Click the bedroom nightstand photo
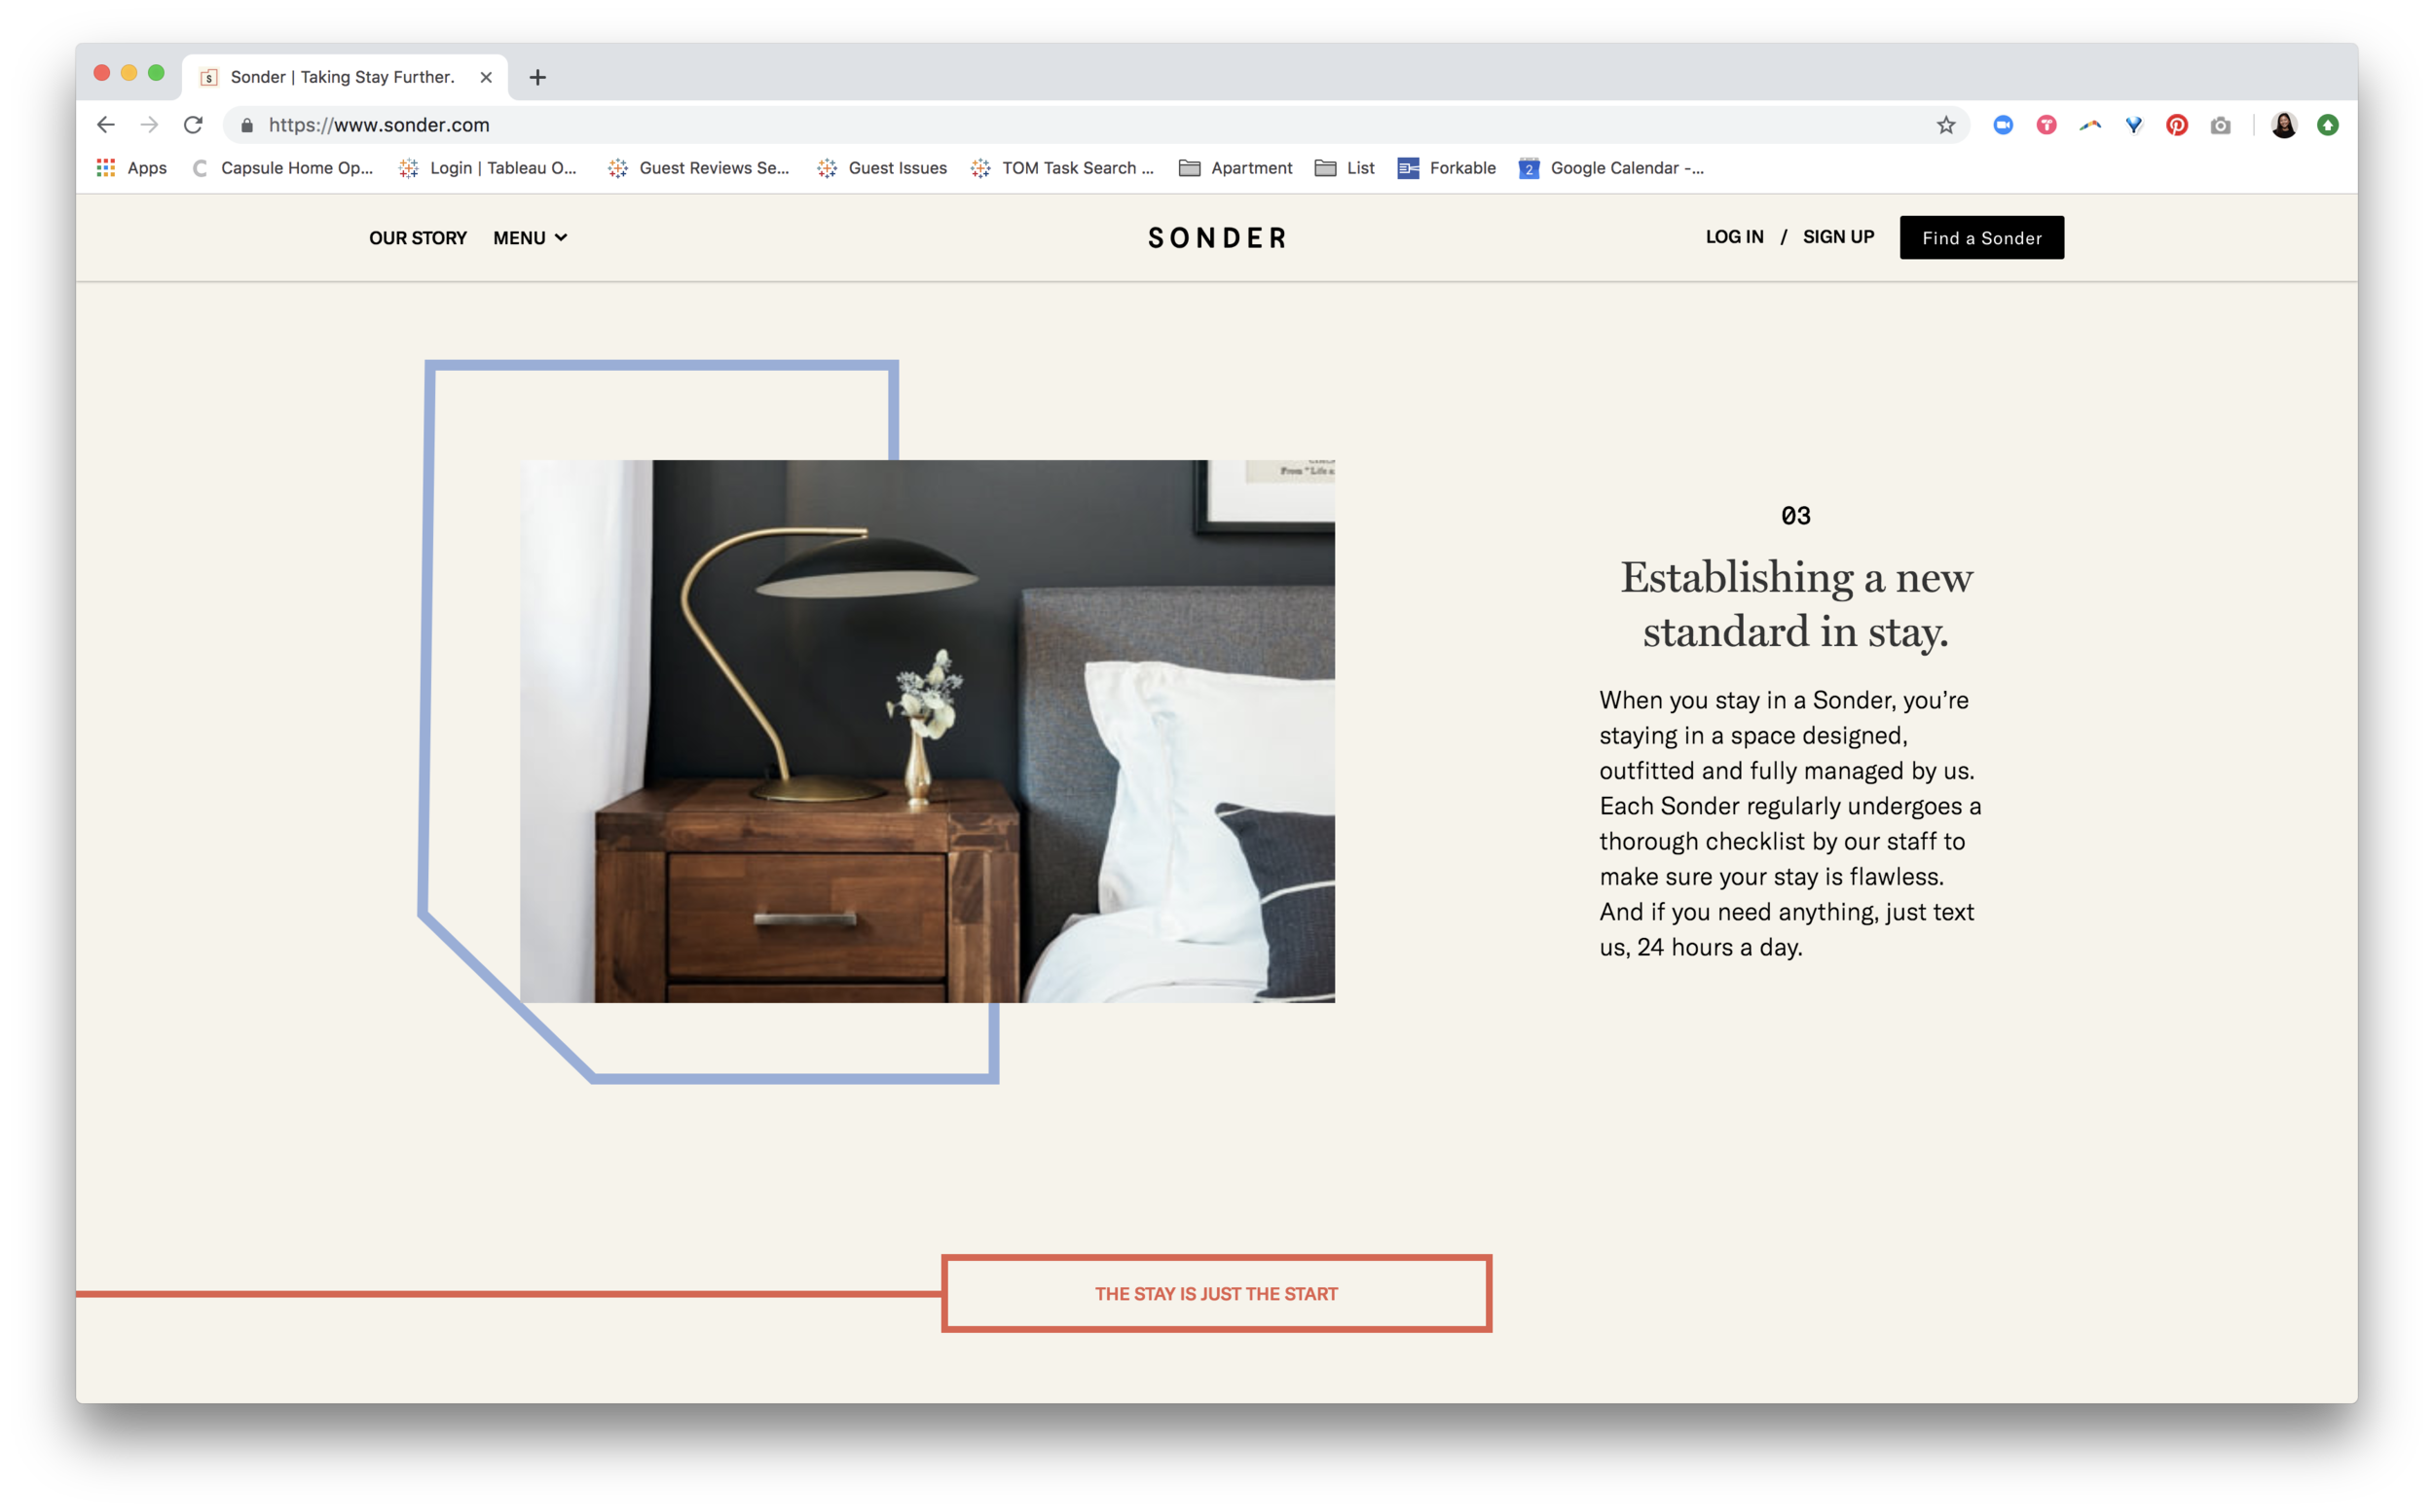 [x=927, y=731]
